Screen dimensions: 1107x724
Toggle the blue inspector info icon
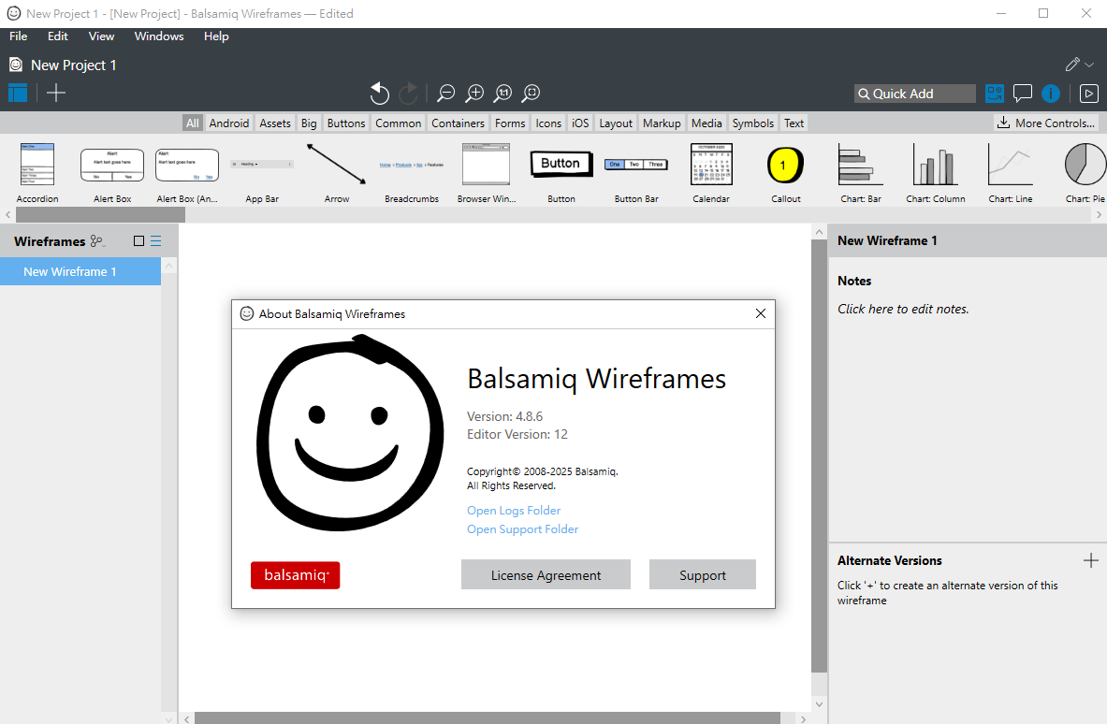(1051, 94)
